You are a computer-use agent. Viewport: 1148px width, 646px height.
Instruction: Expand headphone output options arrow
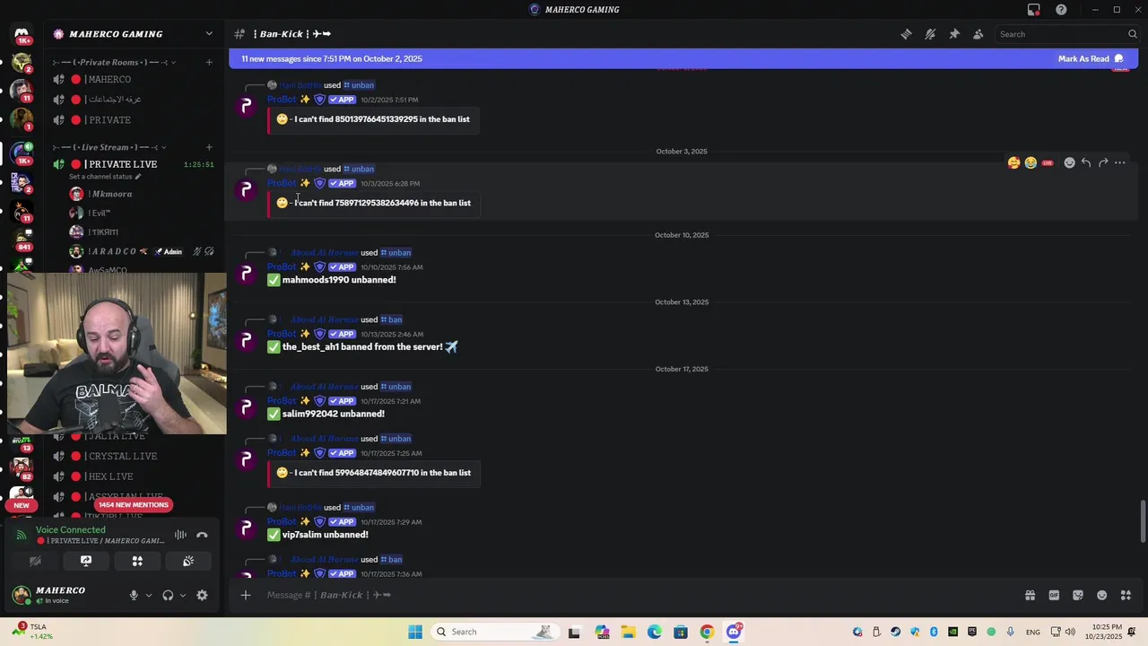(183, 595)
